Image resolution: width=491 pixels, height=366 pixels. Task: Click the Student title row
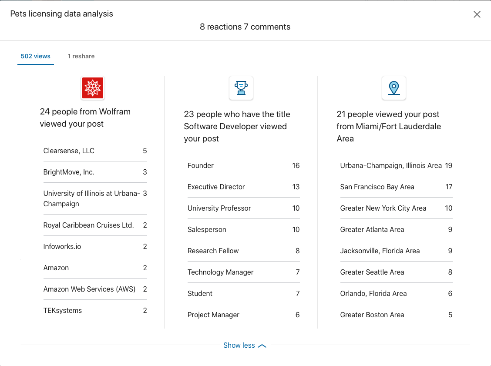click(x=244, y=293)
